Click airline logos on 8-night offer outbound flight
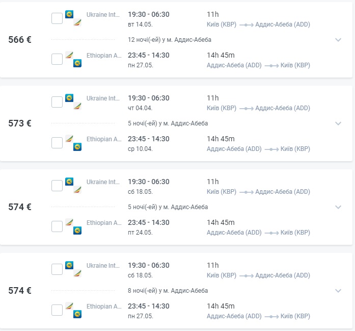355x331 pixels. 73,269
